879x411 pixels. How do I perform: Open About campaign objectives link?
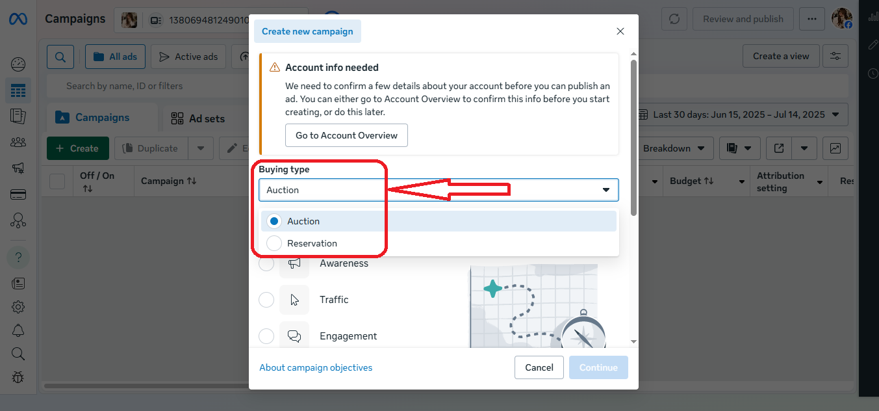point(316,367)
